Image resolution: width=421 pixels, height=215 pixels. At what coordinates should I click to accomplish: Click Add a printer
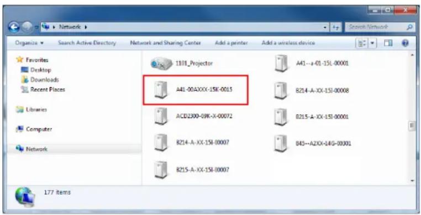point(231,43)
